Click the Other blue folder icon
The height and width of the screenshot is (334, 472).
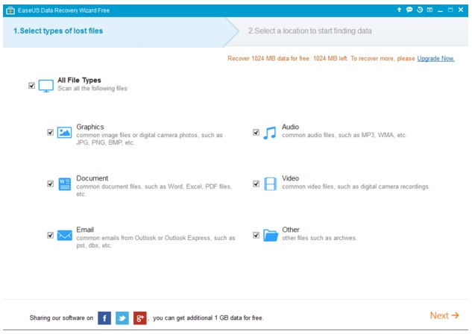[x=271, y=236]
